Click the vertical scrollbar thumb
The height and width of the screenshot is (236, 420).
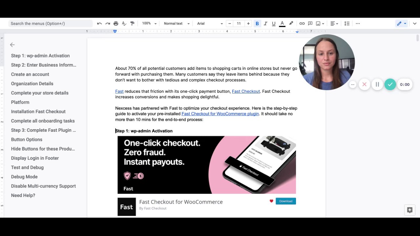click(x=418, y=38)
